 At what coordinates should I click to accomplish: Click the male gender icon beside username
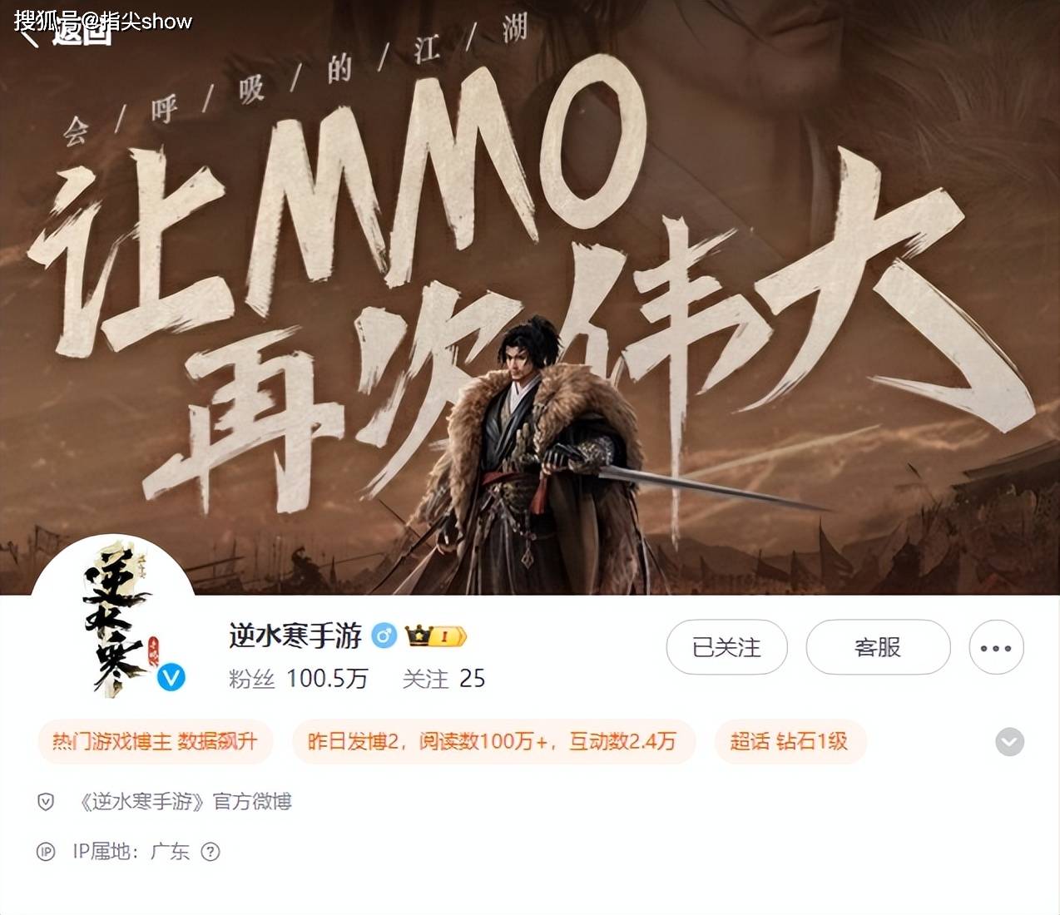(384, 636)
